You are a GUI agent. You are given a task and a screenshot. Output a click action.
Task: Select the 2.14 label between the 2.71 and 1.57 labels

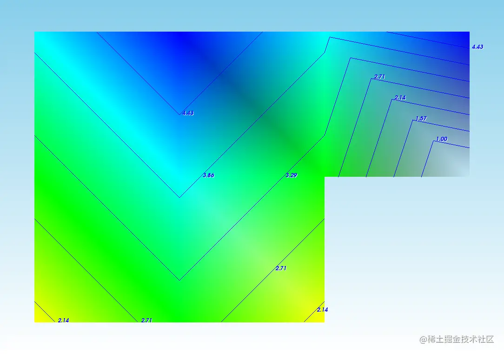click(400, 97)
